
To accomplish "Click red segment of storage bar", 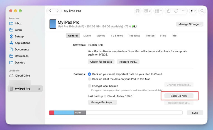I will 52,113.
